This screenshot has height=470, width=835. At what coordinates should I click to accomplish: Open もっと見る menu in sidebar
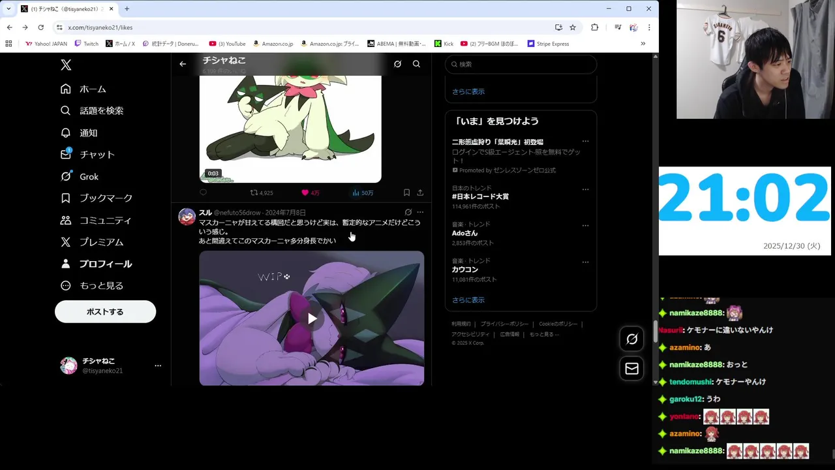pyautogui.click(x=92, y=285)
